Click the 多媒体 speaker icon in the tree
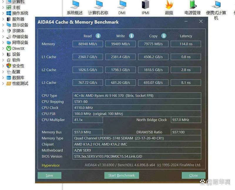Viewport: 235px width, 190px height. pyautogui.click(x=9, y=31)
